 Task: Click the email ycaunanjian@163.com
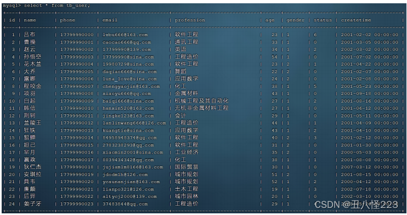pos(131,182)
